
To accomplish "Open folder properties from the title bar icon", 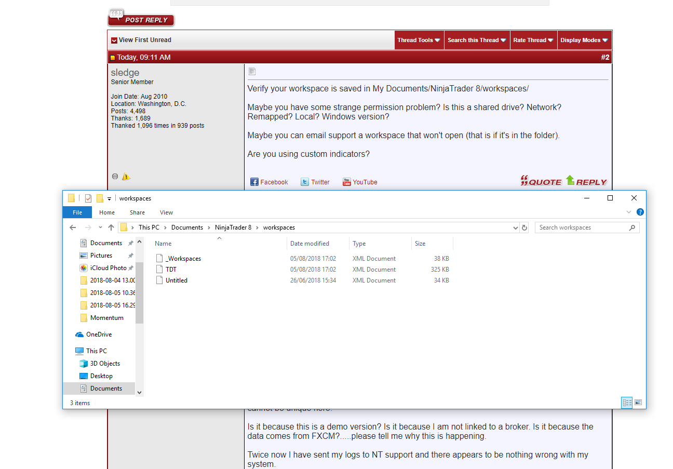I will pyautogui.click(x=88, y=198).
